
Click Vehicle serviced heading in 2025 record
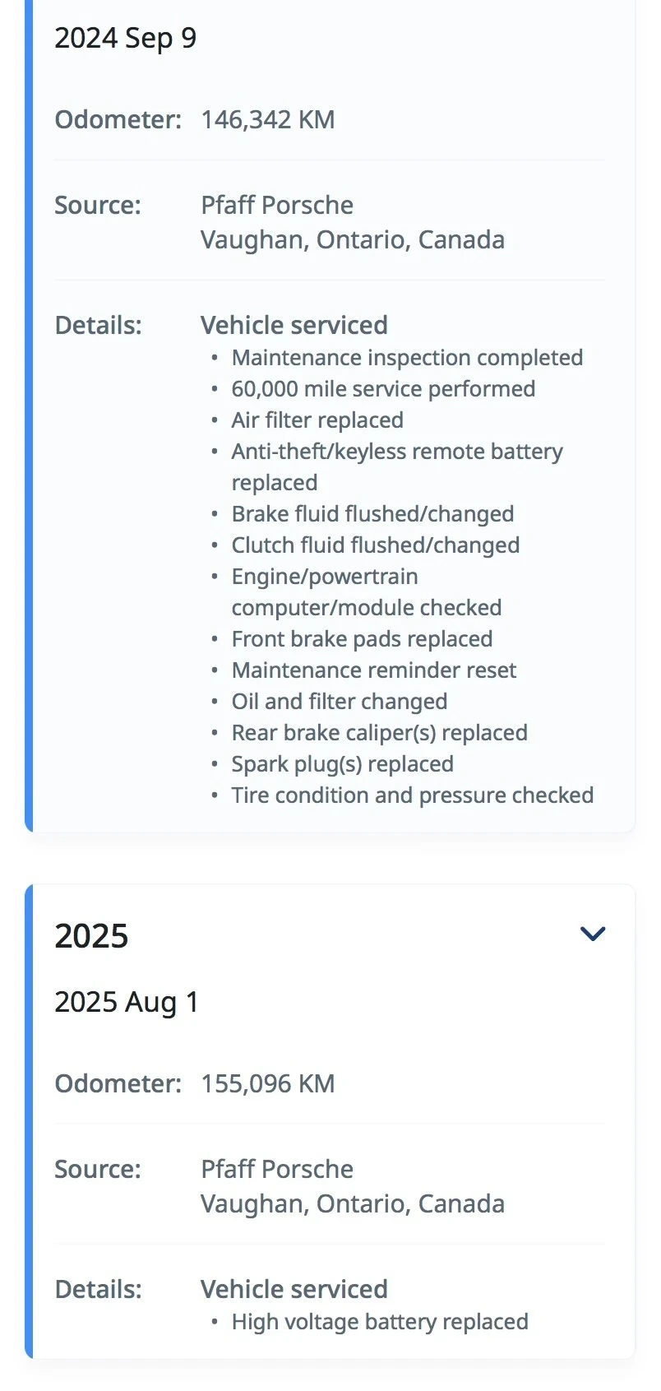click(x=294, y=1290)
